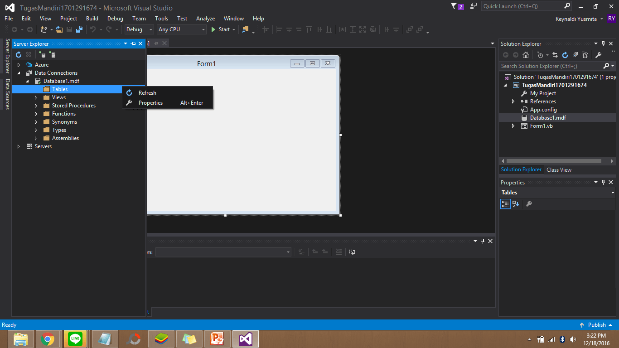The height and width of the screenshot is (348, 619).
Task: Open the Debug configuration dropdown
Action: coord(140,29)
